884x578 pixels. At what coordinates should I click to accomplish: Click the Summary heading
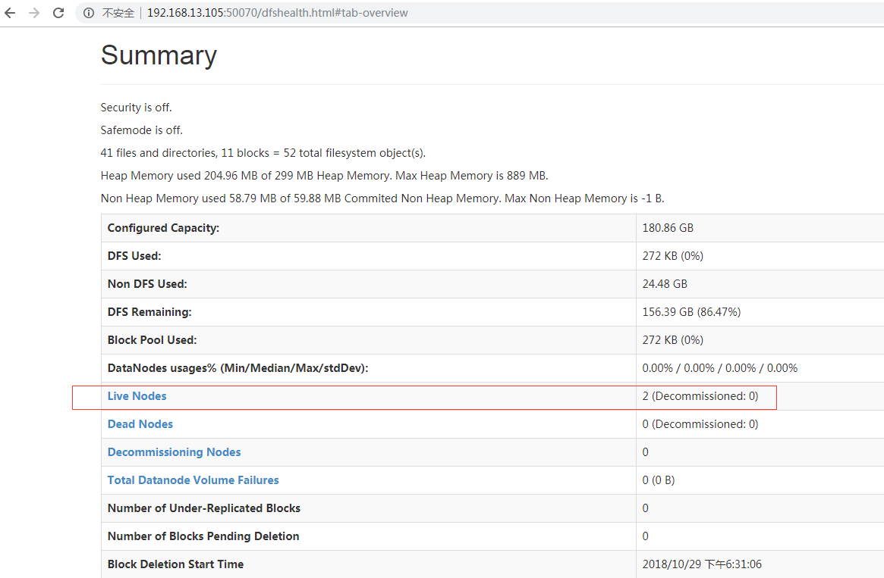coord(159,55)
